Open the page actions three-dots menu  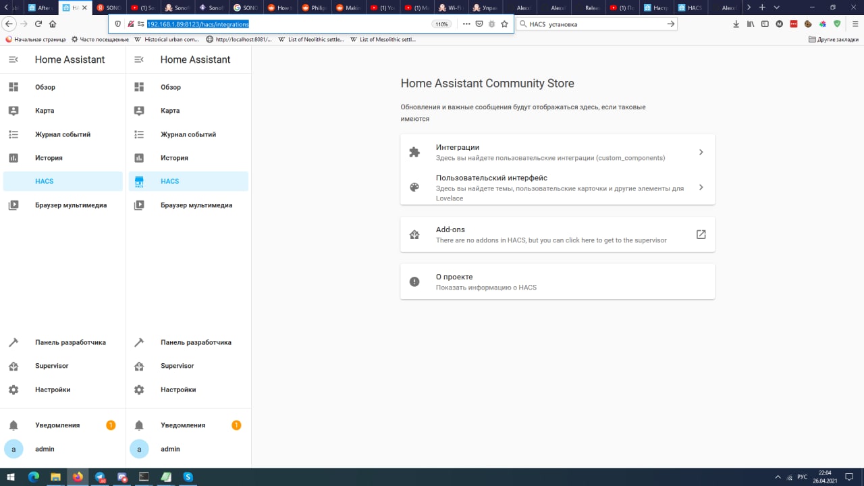(x=466, y=24)
